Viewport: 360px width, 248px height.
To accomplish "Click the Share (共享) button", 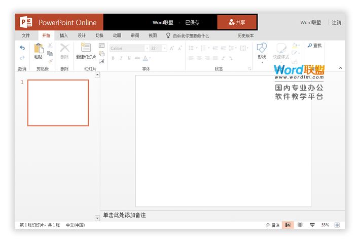I will [237, 22].
